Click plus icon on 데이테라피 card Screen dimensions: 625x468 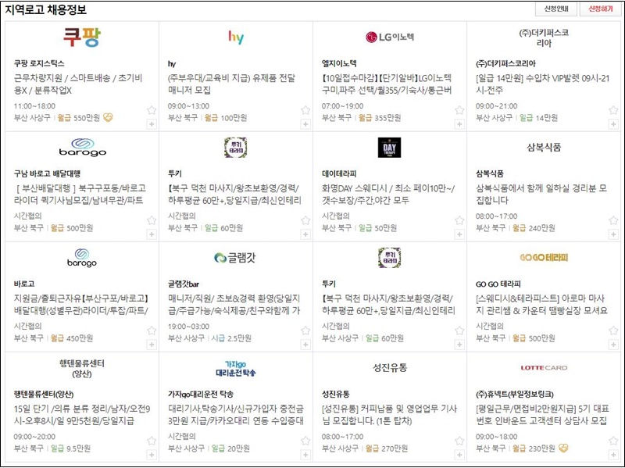pos(459,234)
